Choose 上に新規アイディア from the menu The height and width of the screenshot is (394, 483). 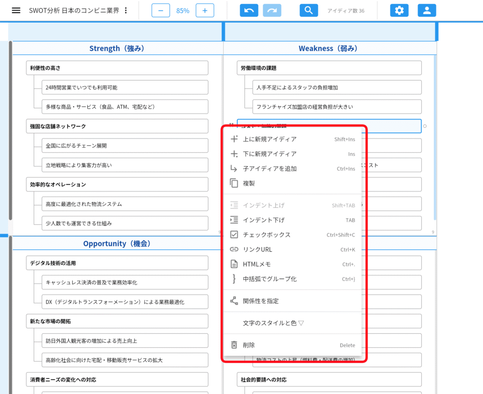(x=269, y=139)
